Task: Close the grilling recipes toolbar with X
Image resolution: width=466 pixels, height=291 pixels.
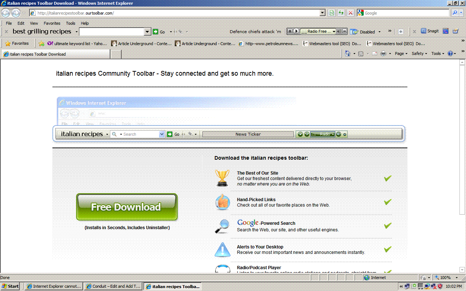Action: [x=6, y=32]
